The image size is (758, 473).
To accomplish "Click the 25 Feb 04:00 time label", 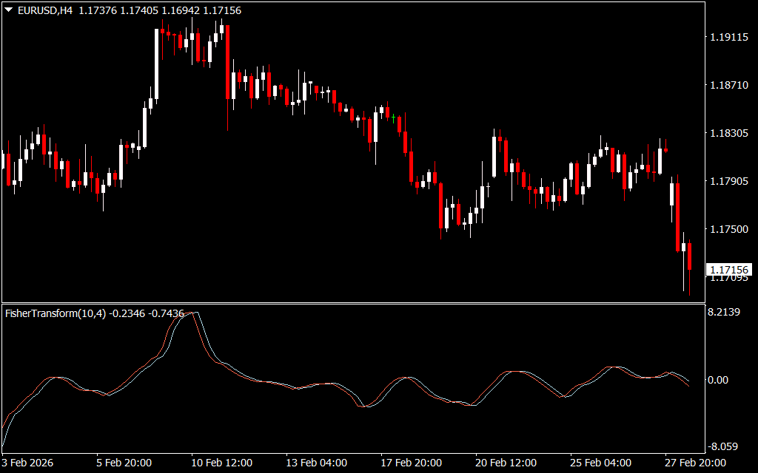I will click(600, 463).
